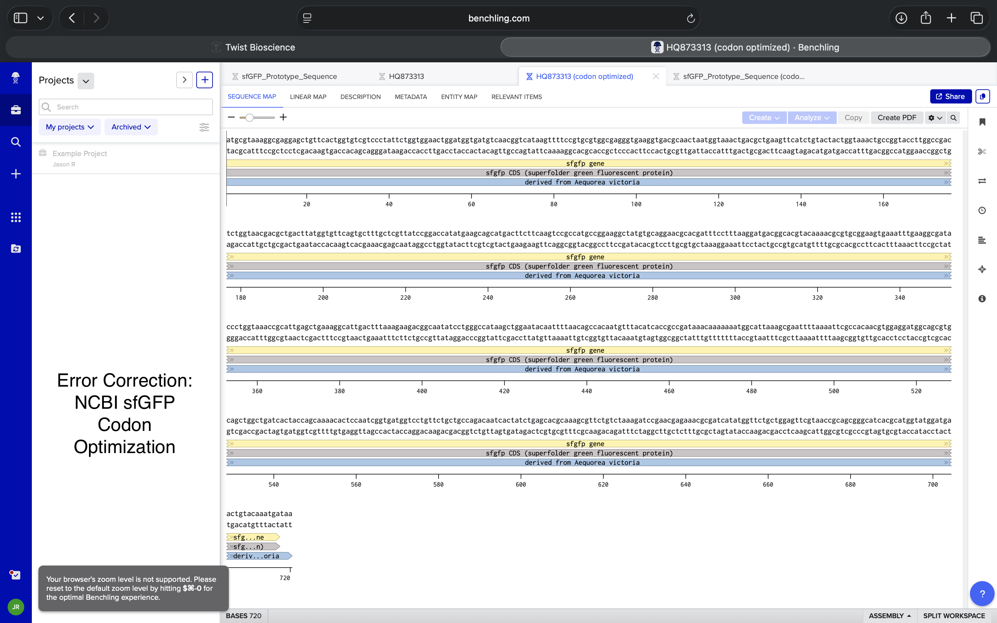Switch to the Linear Map tab
997x623 pixels.
[x=308, y=97]
